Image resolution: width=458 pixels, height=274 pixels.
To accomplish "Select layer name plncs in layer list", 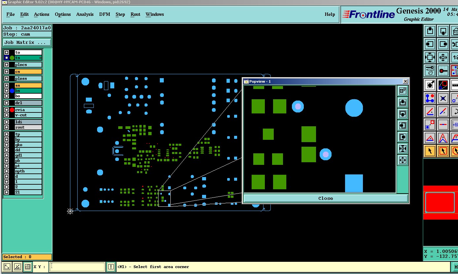I will pos(28,65).
